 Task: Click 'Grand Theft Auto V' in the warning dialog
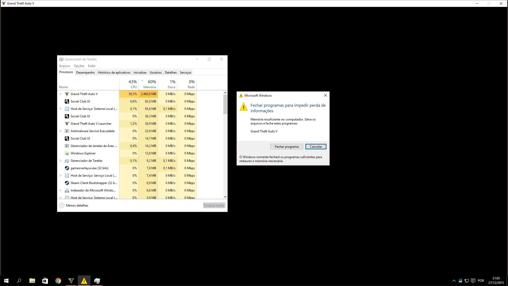pos(264,131)
